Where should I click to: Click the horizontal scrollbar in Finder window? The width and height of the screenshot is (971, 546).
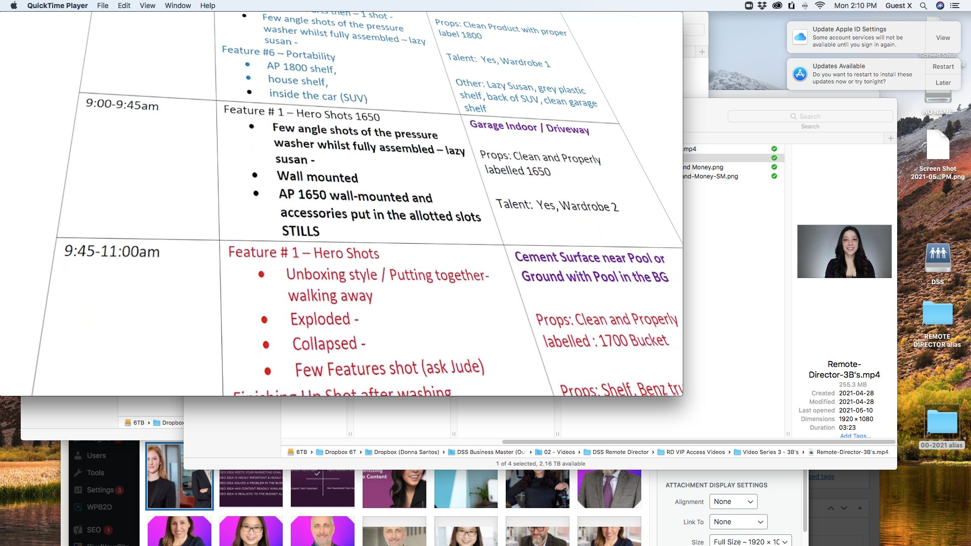click(698, 442)
